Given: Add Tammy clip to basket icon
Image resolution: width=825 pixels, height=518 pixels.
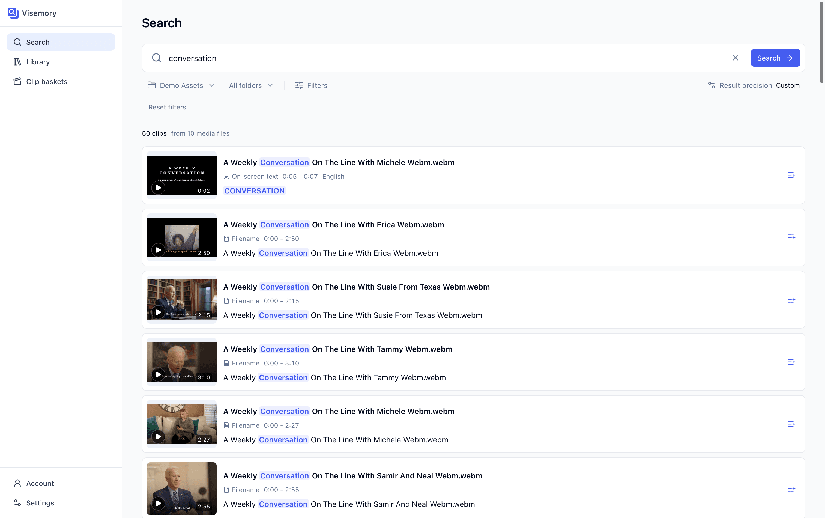Looking at the screenshot, I should [791, 362].
